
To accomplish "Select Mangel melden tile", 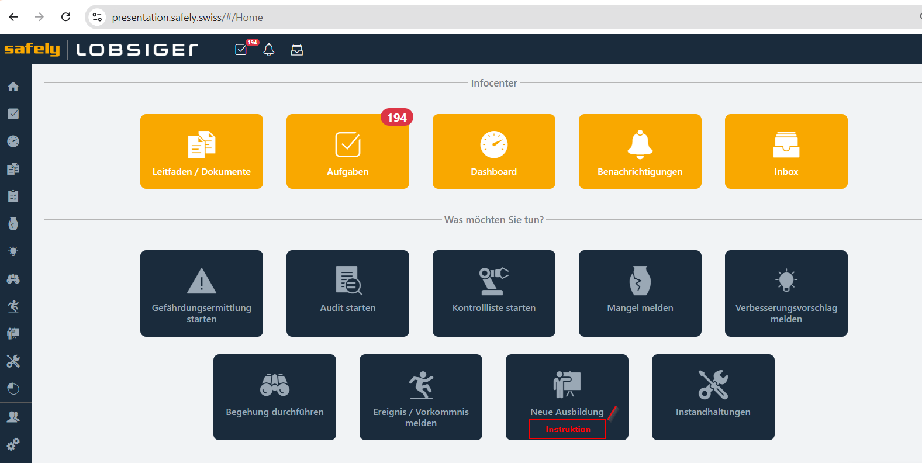I will click(640, 293).
